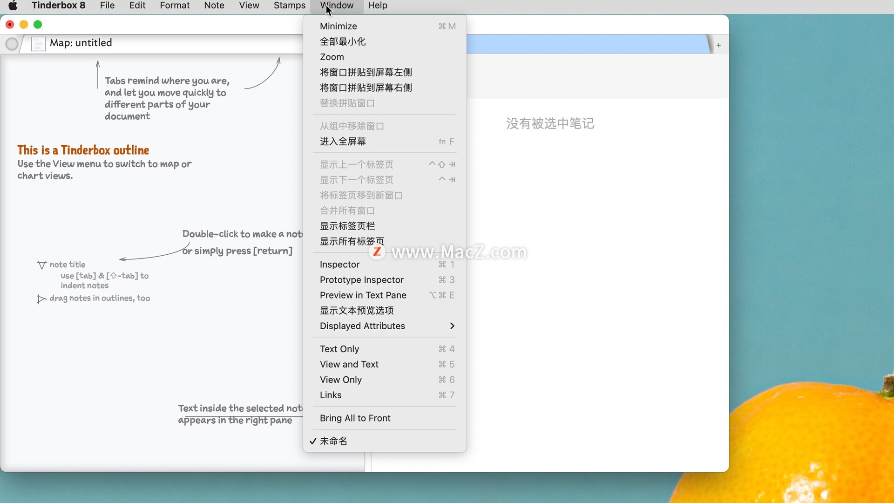
Task: Open the Tinderbox 8 app menu
Action: click(59, 6)
